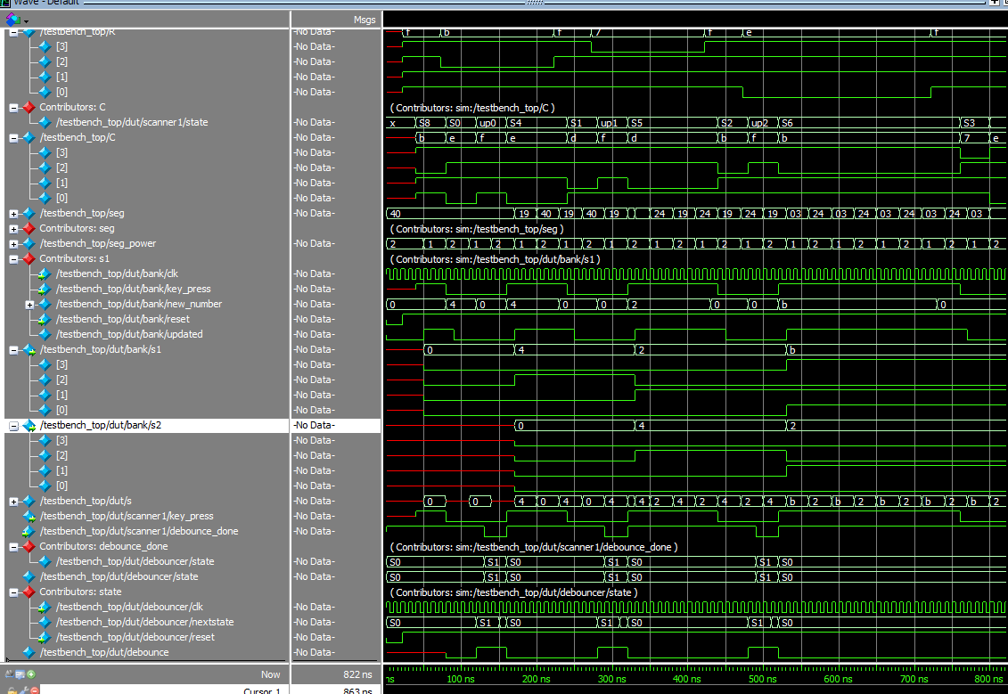Collapse the /testbench_top/C bus
Viewport: 1008px width, 694px height.
pyautogui.click(x=13, y=137)
